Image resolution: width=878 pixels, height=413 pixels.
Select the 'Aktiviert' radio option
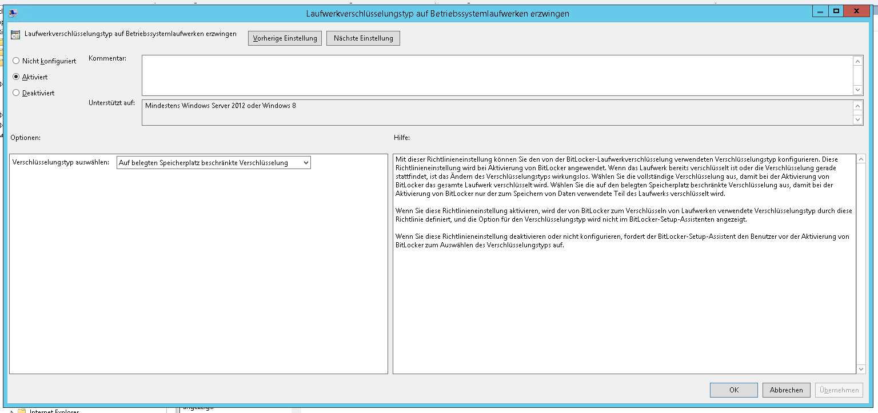click(x=16, y=77)
